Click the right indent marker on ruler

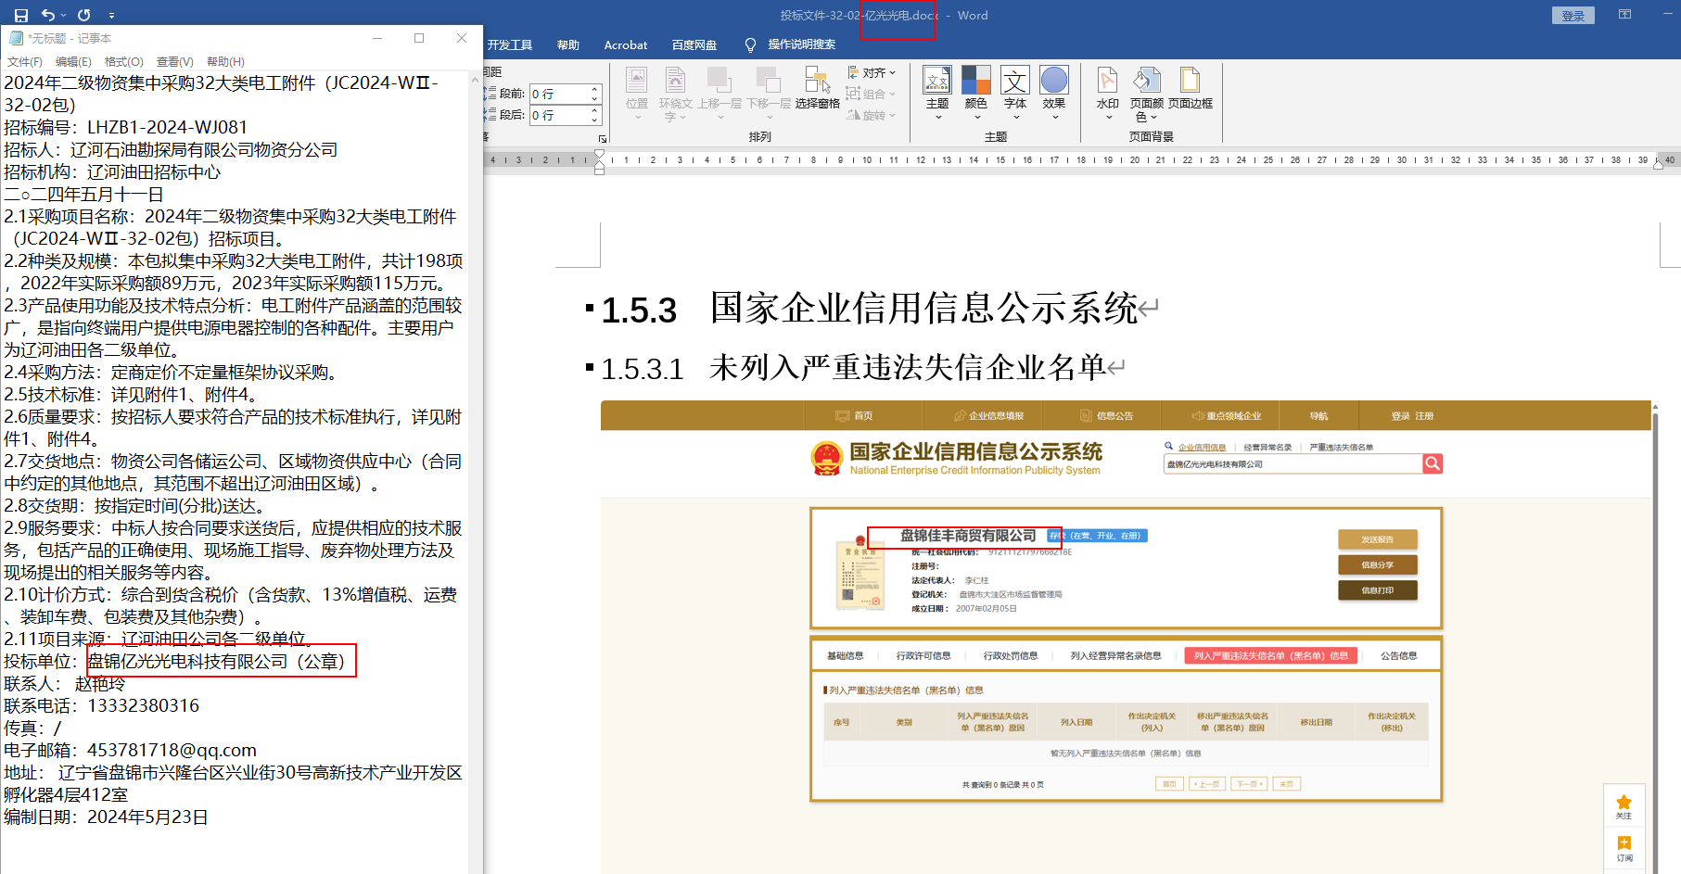1659,166
